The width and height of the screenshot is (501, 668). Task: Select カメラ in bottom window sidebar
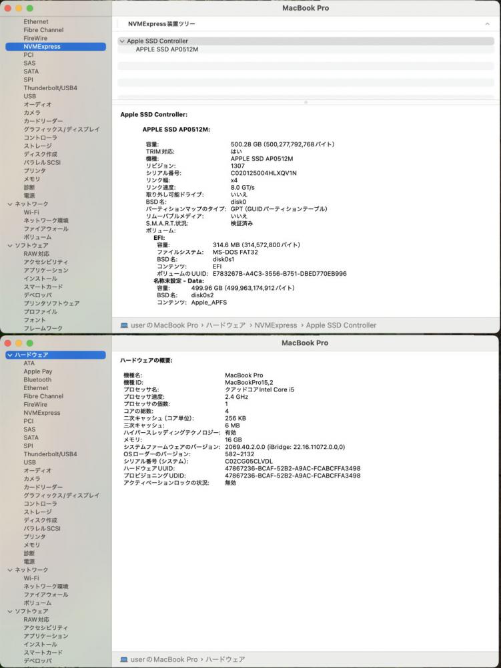click(32, 479)
